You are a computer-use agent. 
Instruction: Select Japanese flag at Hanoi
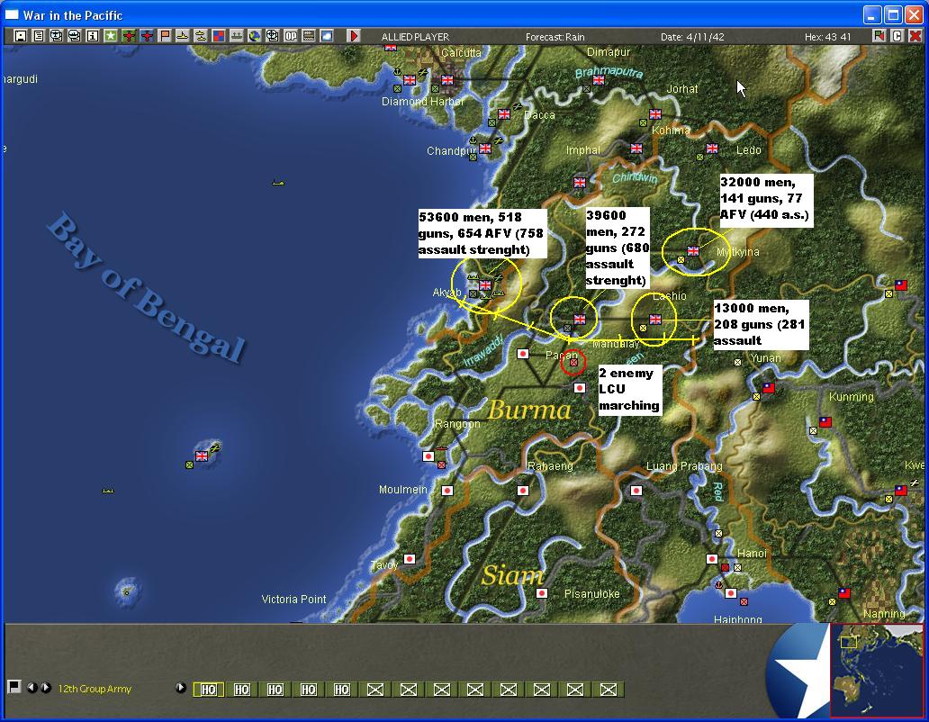(x=712, y=558)
